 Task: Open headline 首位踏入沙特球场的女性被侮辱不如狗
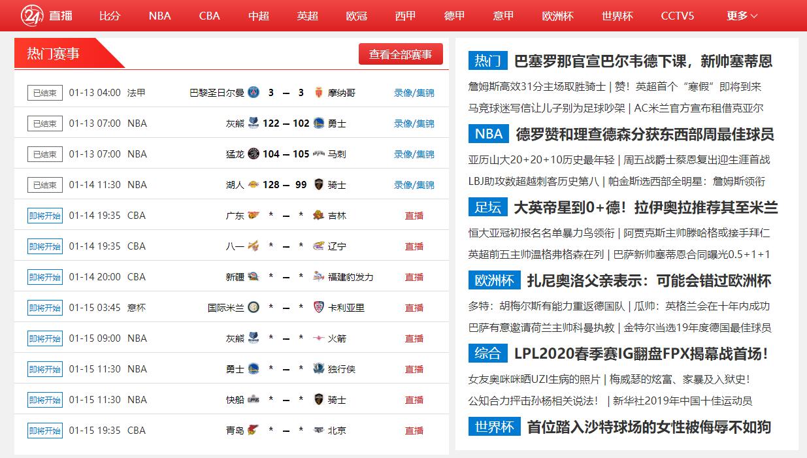(649, 427)
